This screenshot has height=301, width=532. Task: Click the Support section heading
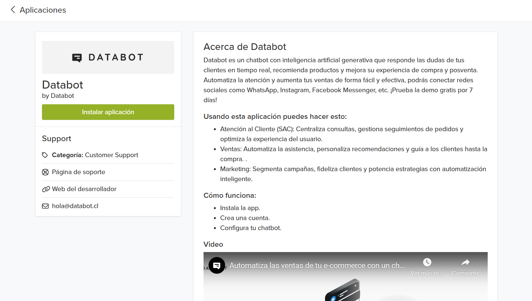coord(57,139)
